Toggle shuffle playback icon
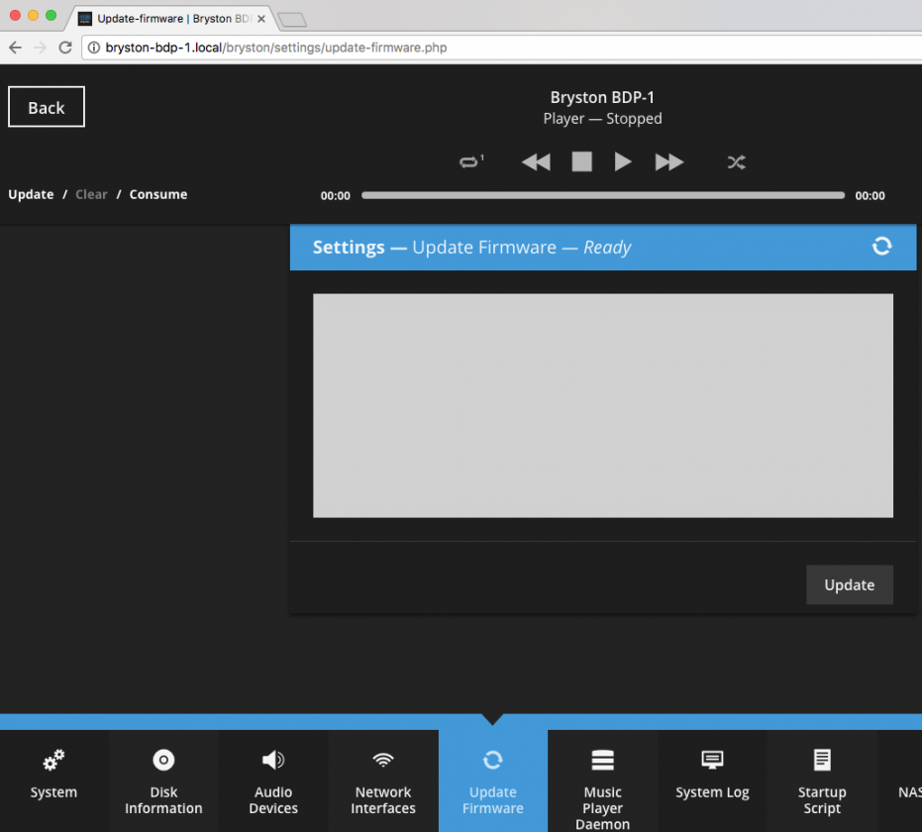The width and height of the screenshot is (922, 832). click(736, 162)
